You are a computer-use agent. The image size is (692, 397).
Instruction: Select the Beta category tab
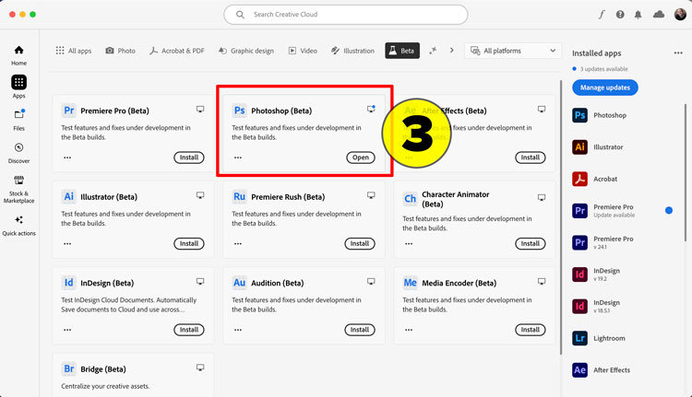click(402, 51)
